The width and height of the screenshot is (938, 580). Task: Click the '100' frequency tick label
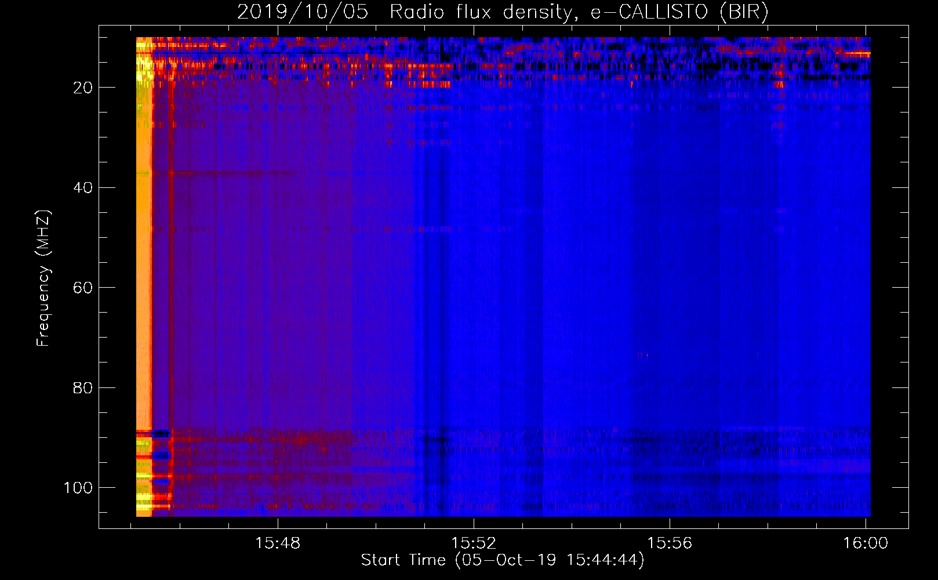click(78, 488)
